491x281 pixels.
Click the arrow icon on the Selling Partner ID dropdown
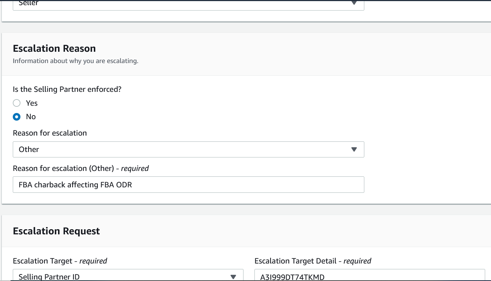click(x=233, y=277)
